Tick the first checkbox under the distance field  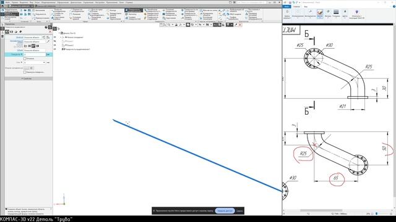click(25, 59)
